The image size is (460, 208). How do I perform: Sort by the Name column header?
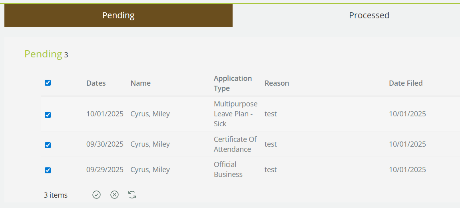141,83
